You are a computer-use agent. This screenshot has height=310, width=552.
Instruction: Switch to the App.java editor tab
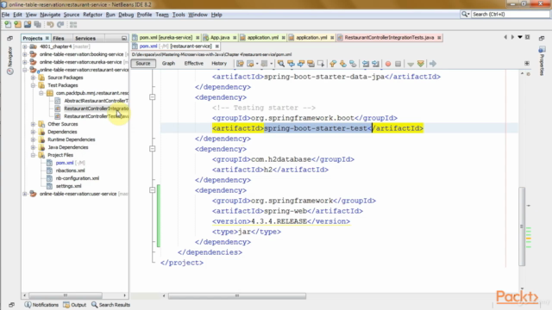tap(220, 37)
